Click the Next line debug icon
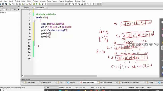The height and width of the screenshot is (91, 163). pos(76,4)
